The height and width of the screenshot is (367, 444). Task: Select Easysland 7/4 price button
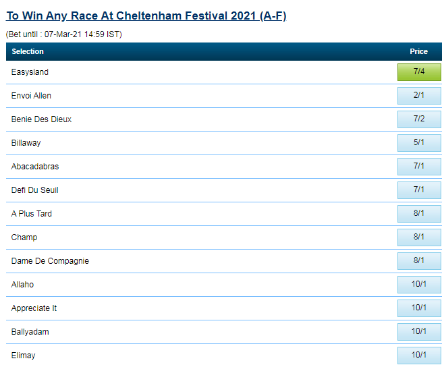point(419,72)
